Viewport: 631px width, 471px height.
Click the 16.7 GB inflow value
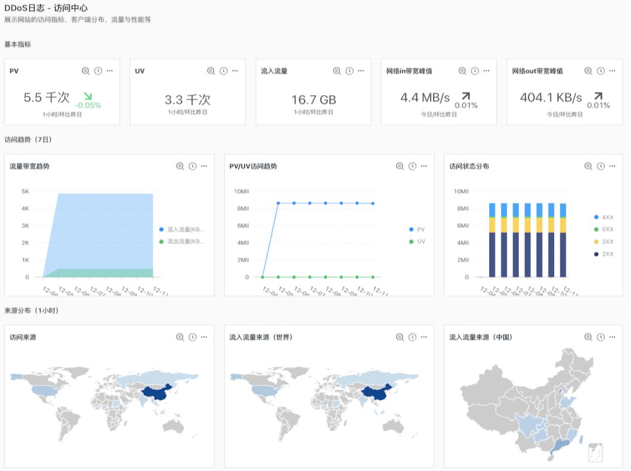314,100
